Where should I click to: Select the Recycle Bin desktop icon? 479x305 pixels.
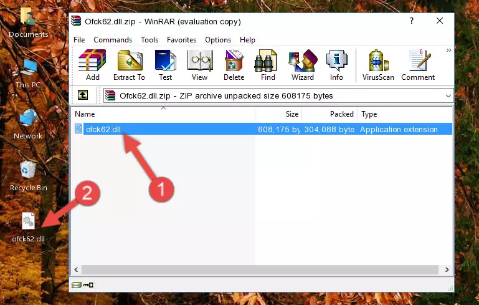[28, 176]
